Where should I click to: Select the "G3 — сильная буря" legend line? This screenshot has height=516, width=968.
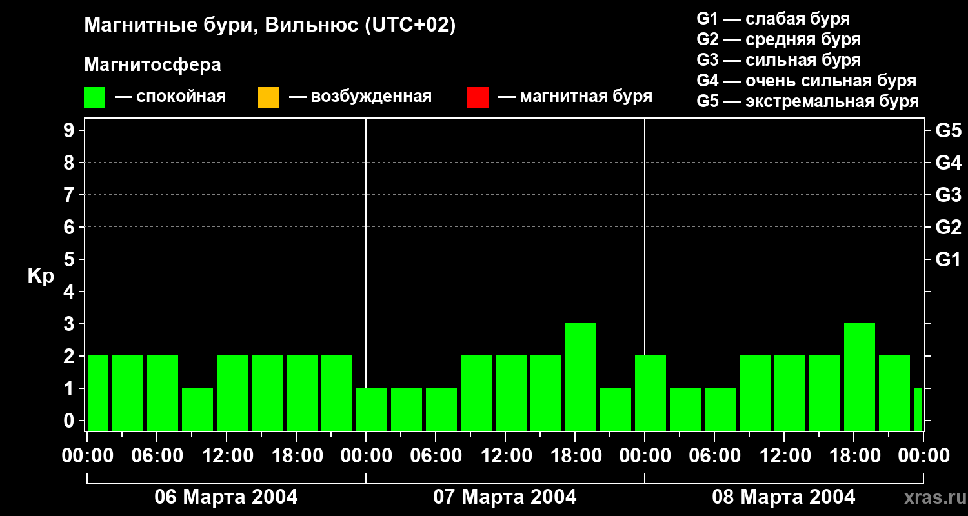[779, 60]
